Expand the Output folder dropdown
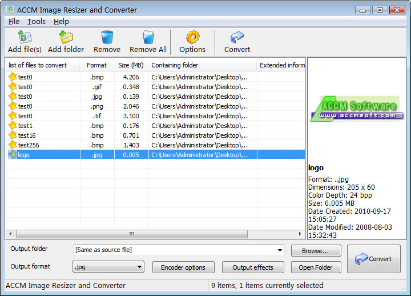This screenshot has width=411, height=296. click(280, 250)
